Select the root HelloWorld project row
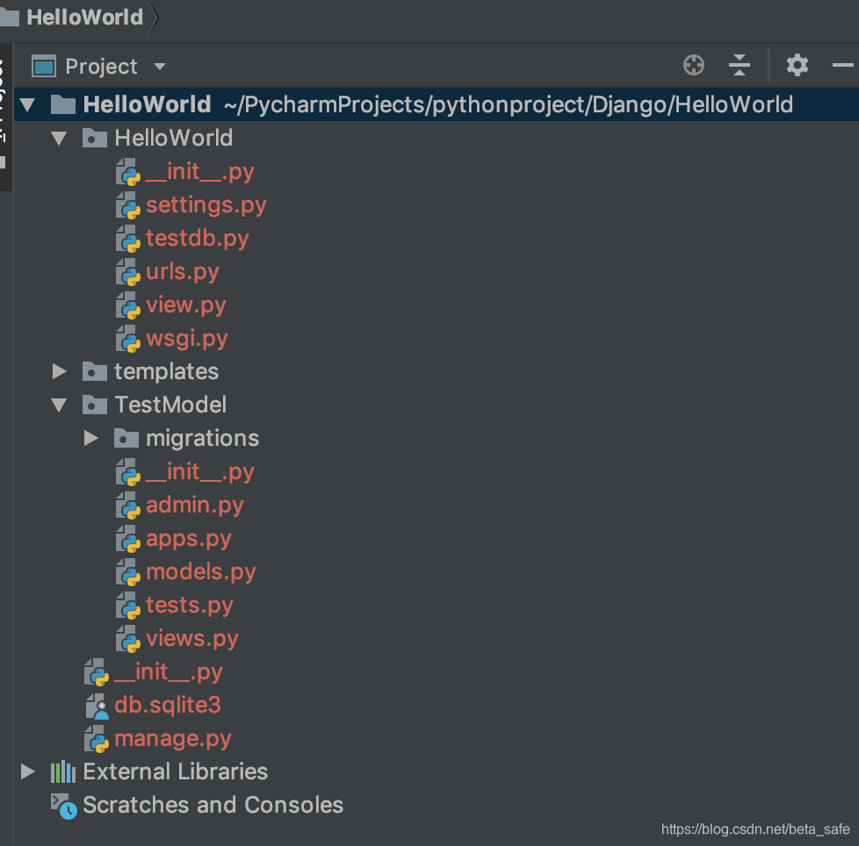Image resolution: width=859 pixels, height=846 pixels. [x=436, y=104]
